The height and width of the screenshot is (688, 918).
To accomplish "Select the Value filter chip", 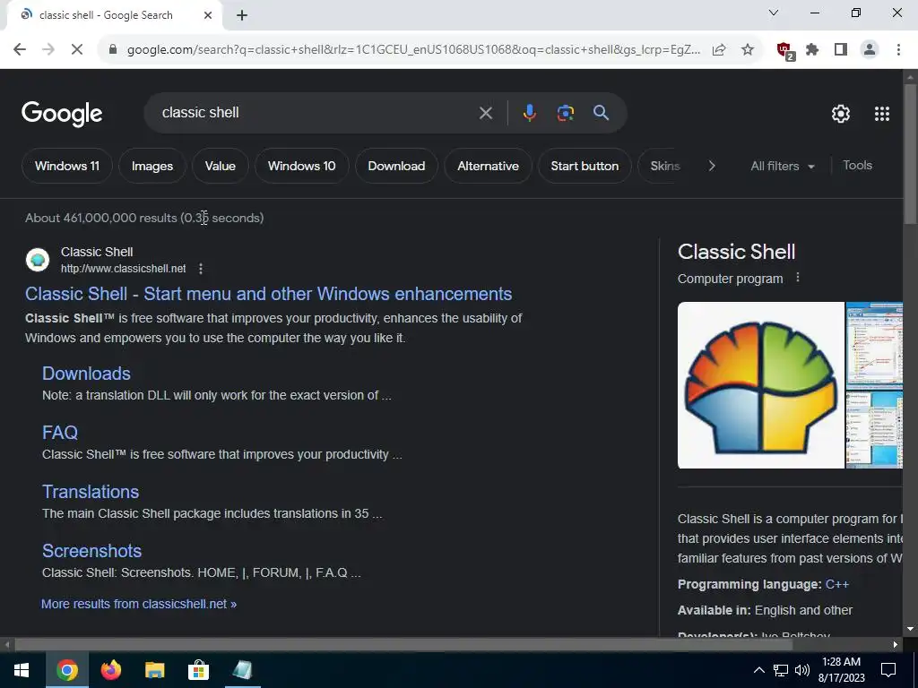I will 221,166.
